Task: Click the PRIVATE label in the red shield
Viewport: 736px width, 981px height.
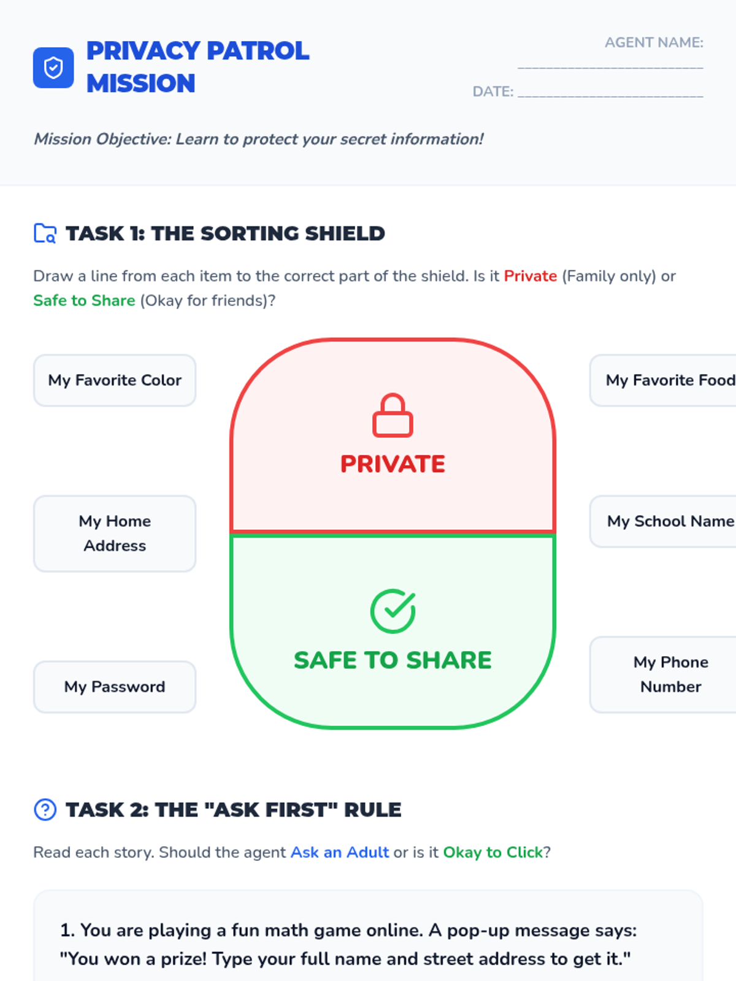Action: 393,464
